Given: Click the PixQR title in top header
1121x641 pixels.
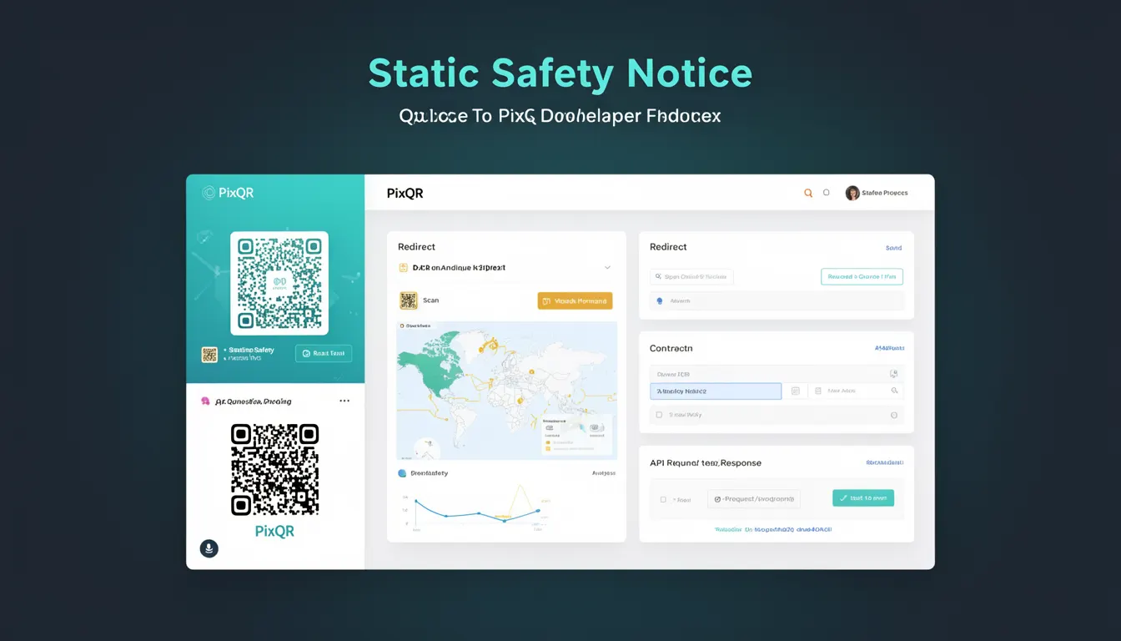Looking at the screenshot, I should [x=405, y=193].
